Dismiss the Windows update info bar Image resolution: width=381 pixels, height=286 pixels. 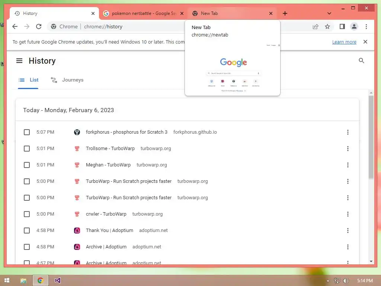(x=365, y=42)
